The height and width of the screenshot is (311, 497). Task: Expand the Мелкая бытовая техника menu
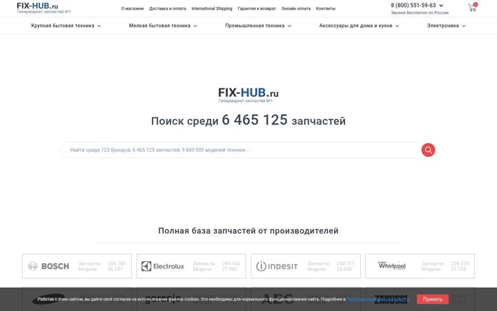tap(163, 26)
